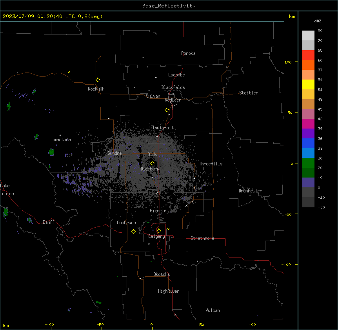This screenshot has height=330, width=338.
Task: Click the Vulcan town label
Action: (213, 310)
